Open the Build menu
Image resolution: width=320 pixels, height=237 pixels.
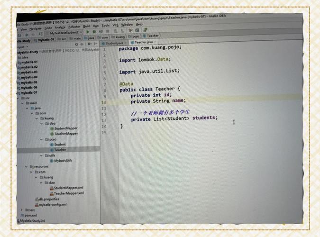[87, 26]
